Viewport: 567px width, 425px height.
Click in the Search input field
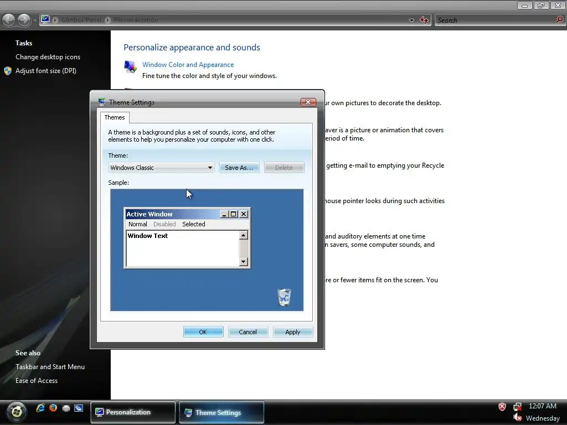[494, 20]
